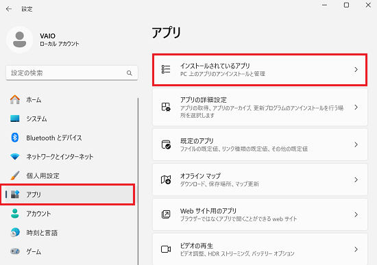Screen dimensions: 377x265
Task: Click the オフライン マップ map icon
Action: click(166, 179)
